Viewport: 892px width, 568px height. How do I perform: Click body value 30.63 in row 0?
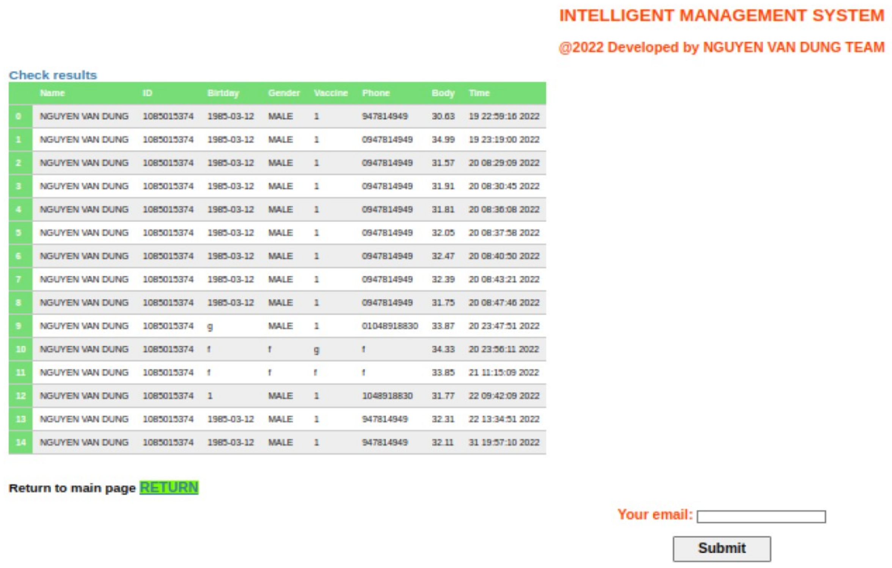(443, 116)
